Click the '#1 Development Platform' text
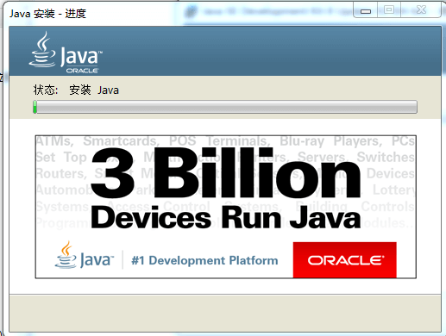This screenshot has height=336, width=446. click(204, 260)
